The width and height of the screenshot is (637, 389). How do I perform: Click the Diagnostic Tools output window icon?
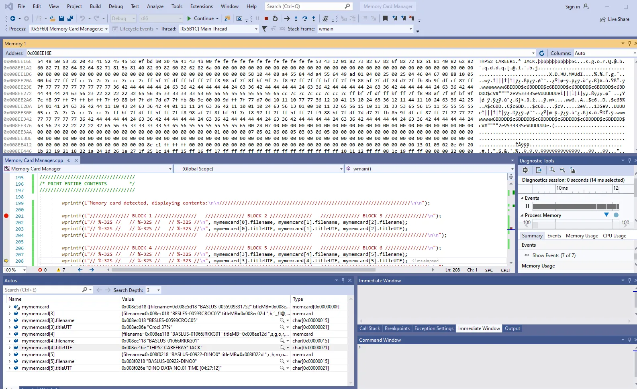click(x=539, y=170)
